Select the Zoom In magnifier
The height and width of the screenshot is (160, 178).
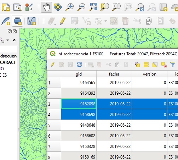click(70, 7)
